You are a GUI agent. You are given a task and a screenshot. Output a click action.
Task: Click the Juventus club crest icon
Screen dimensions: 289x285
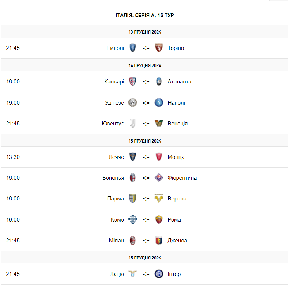pos(133,124)
